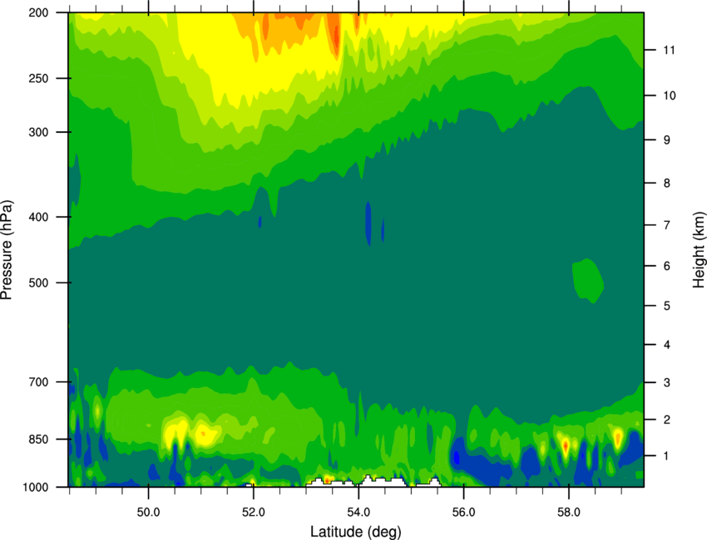Click the 52.0 latitude tick label
Image resolution: width=707 pixels, height=540 pixels.
[254, 513]
